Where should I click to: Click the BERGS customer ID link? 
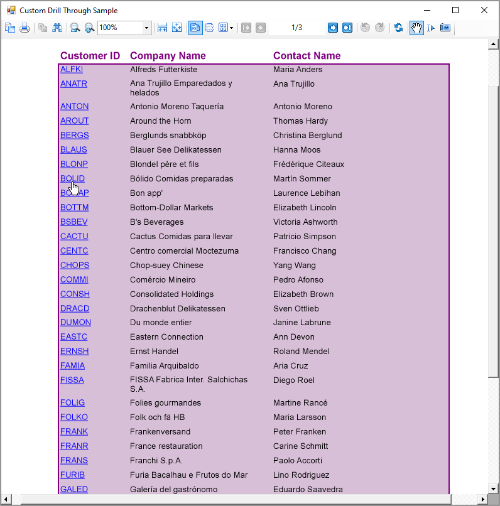75,135
